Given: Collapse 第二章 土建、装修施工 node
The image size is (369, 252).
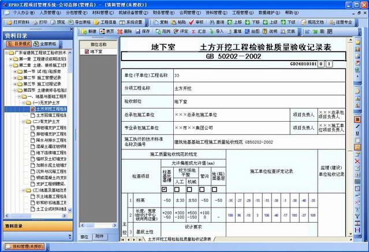Looking at the screenshot, I should coord(11,65).
